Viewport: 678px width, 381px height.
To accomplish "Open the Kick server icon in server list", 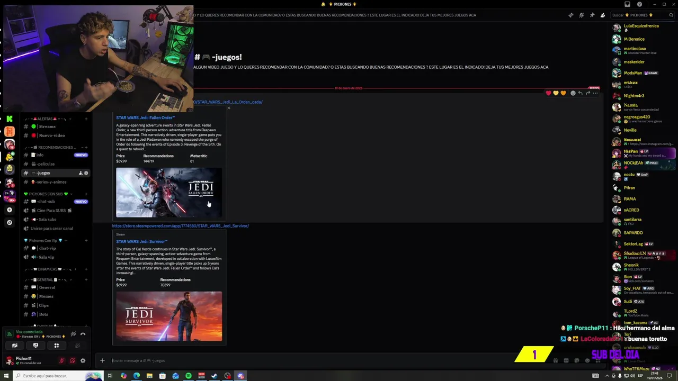I will click(x=9, y=119).
